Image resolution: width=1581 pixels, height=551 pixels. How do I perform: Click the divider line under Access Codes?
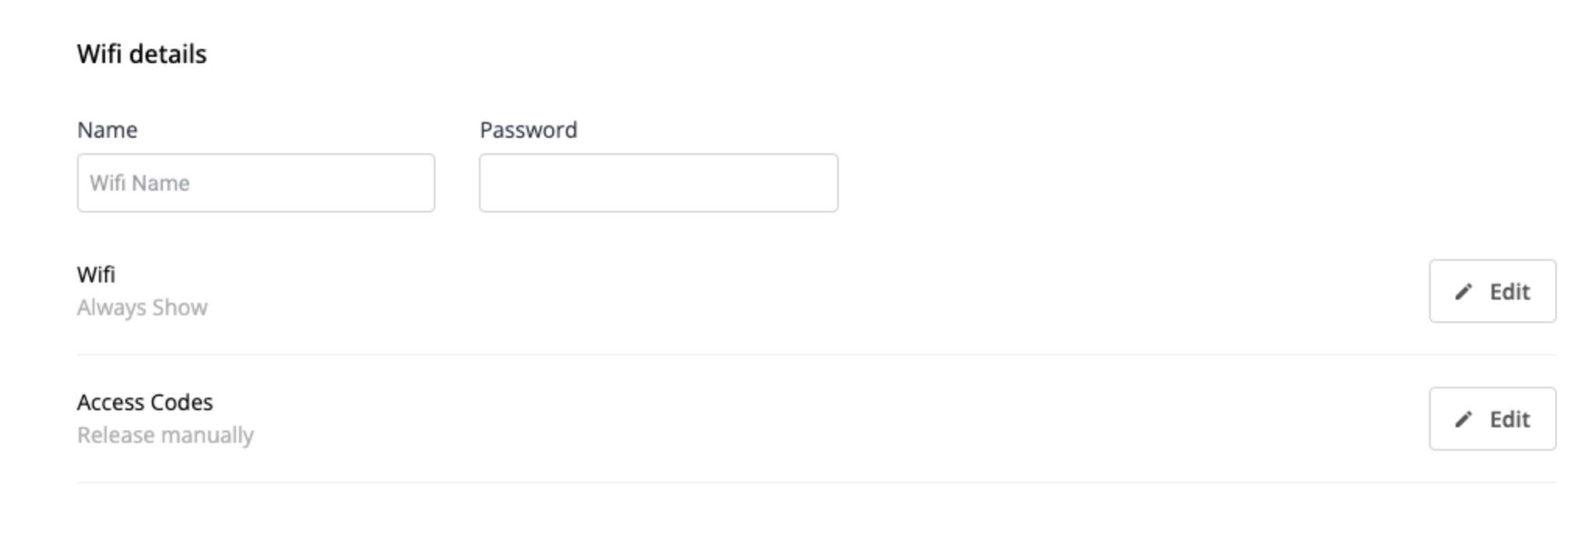779,483
